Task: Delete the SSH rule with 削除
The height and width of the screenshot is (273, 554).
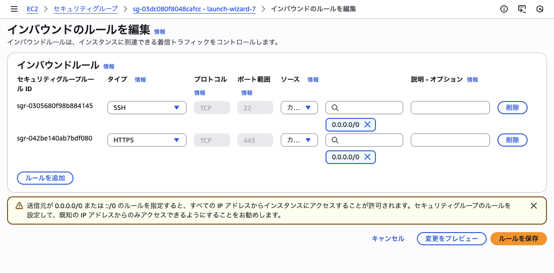Action: pos(513,108)
